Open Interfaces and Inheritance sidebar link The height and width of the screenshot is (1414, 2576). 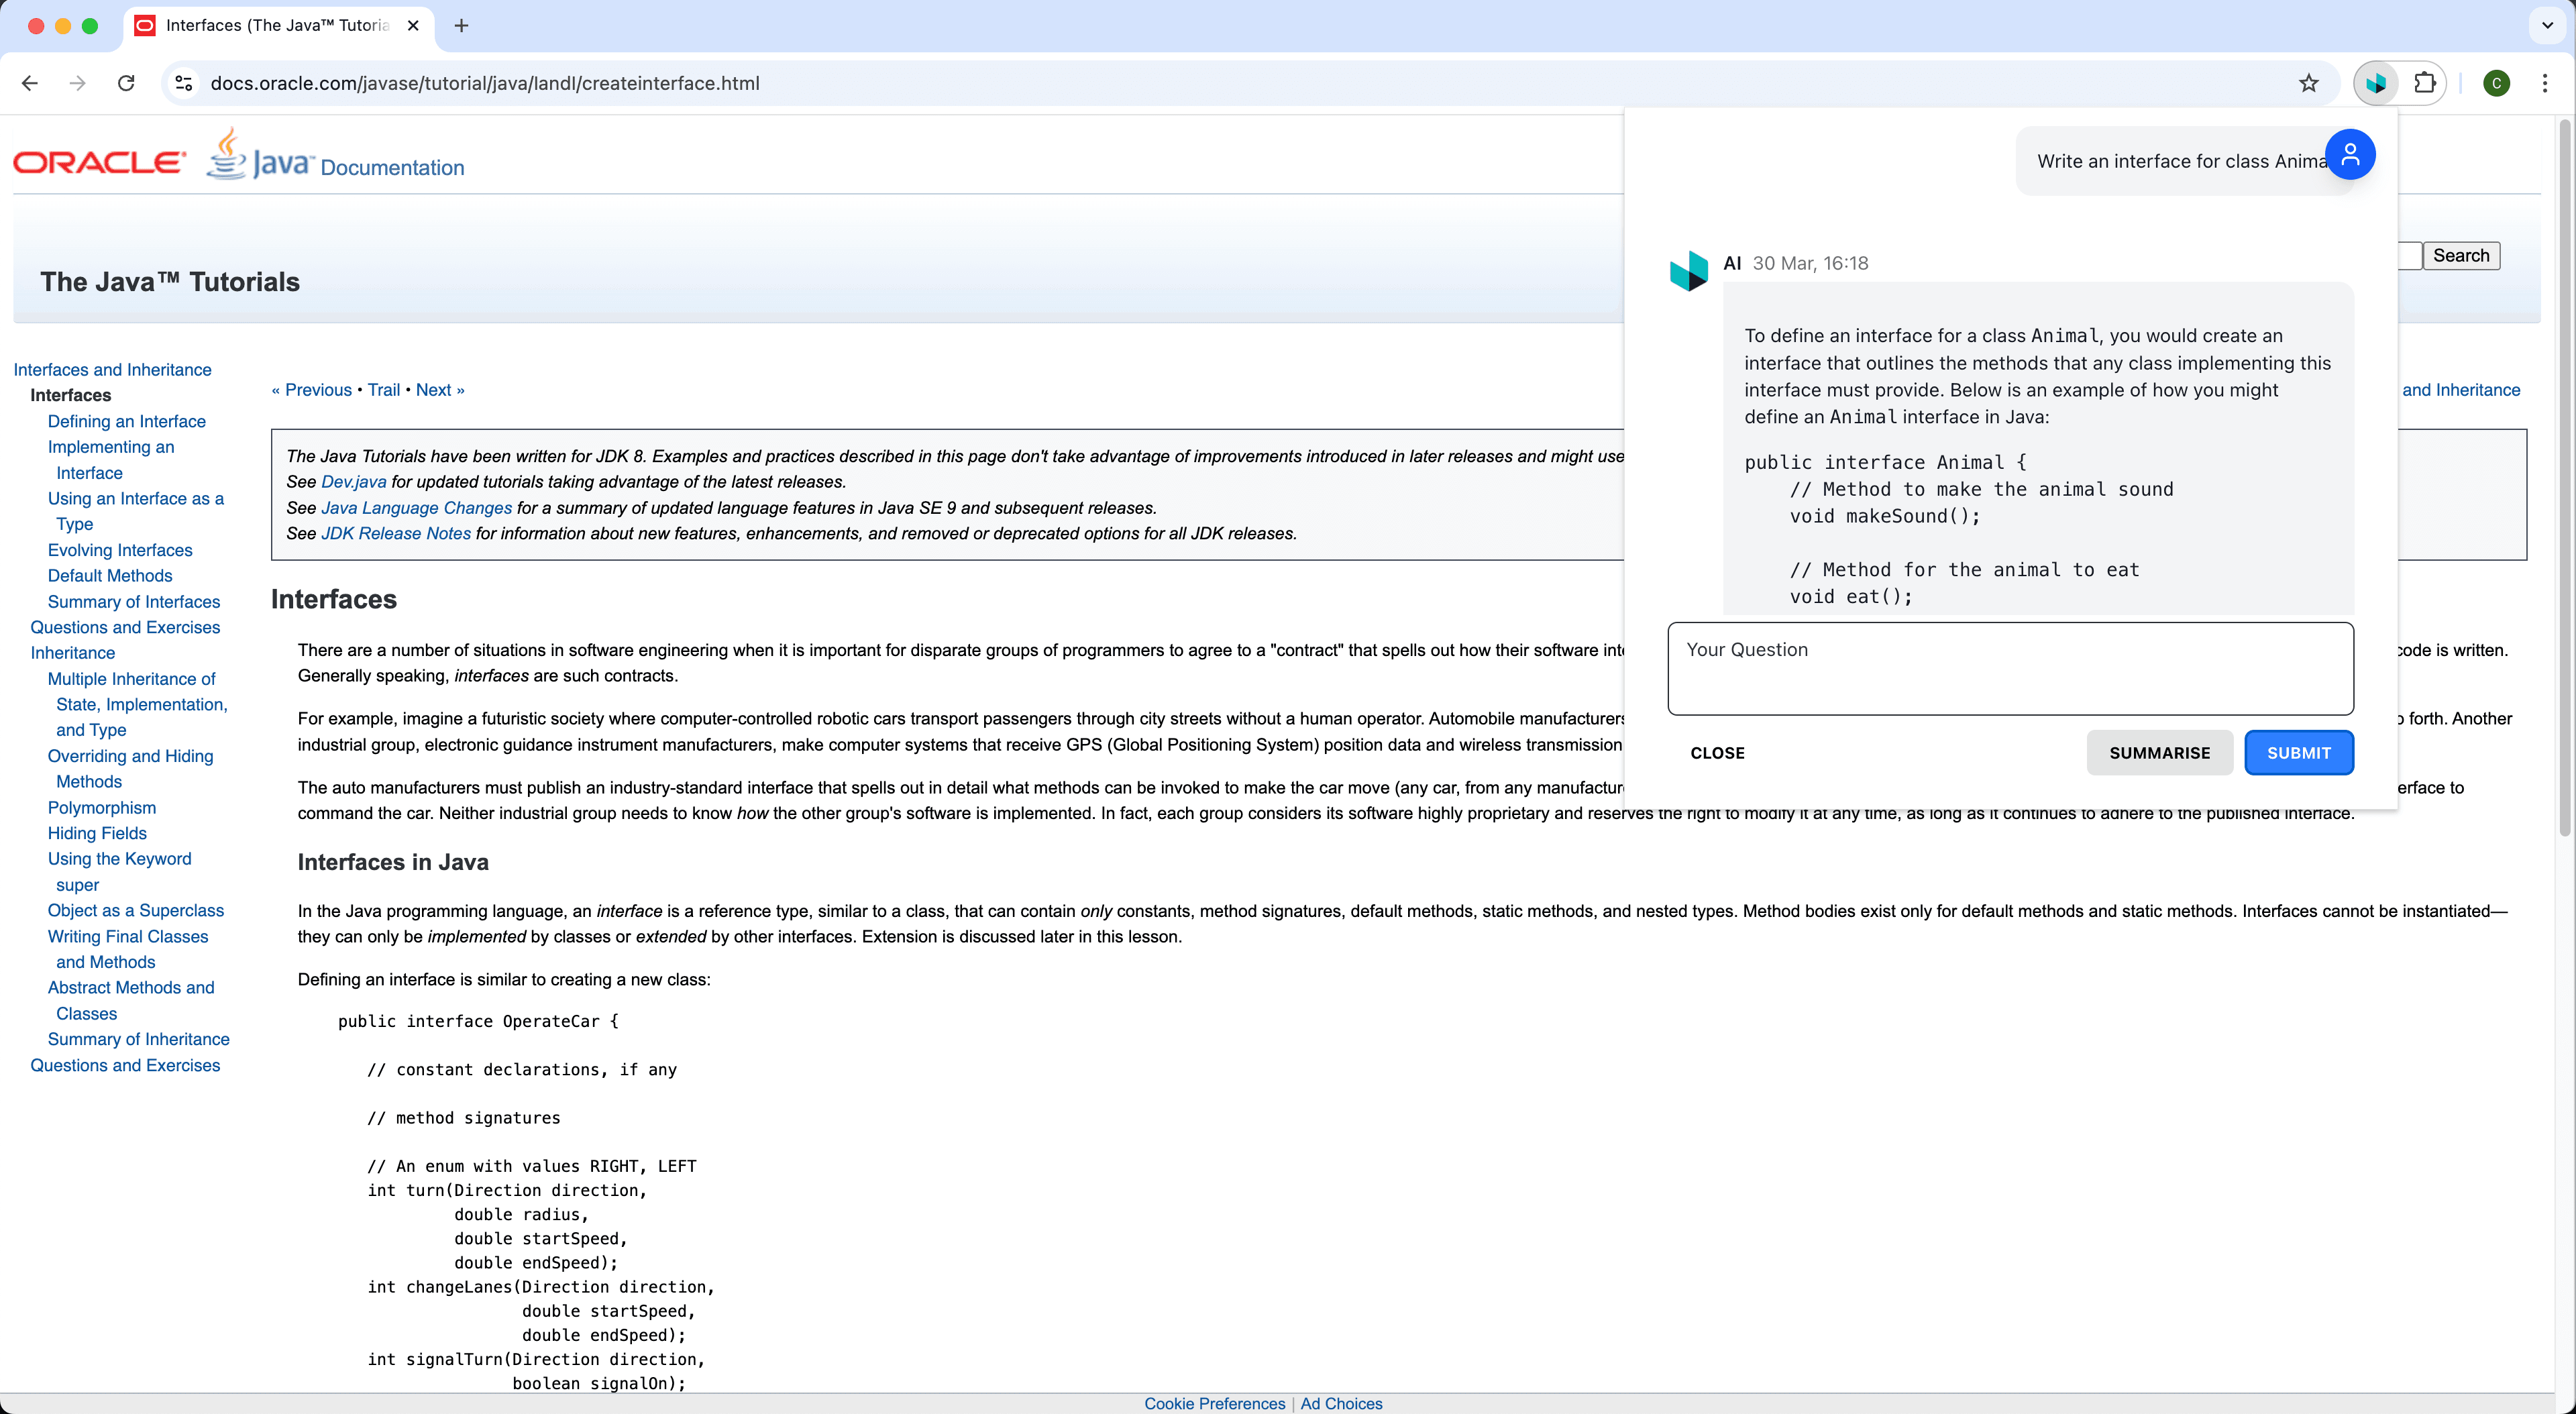(x=112, y=370)
